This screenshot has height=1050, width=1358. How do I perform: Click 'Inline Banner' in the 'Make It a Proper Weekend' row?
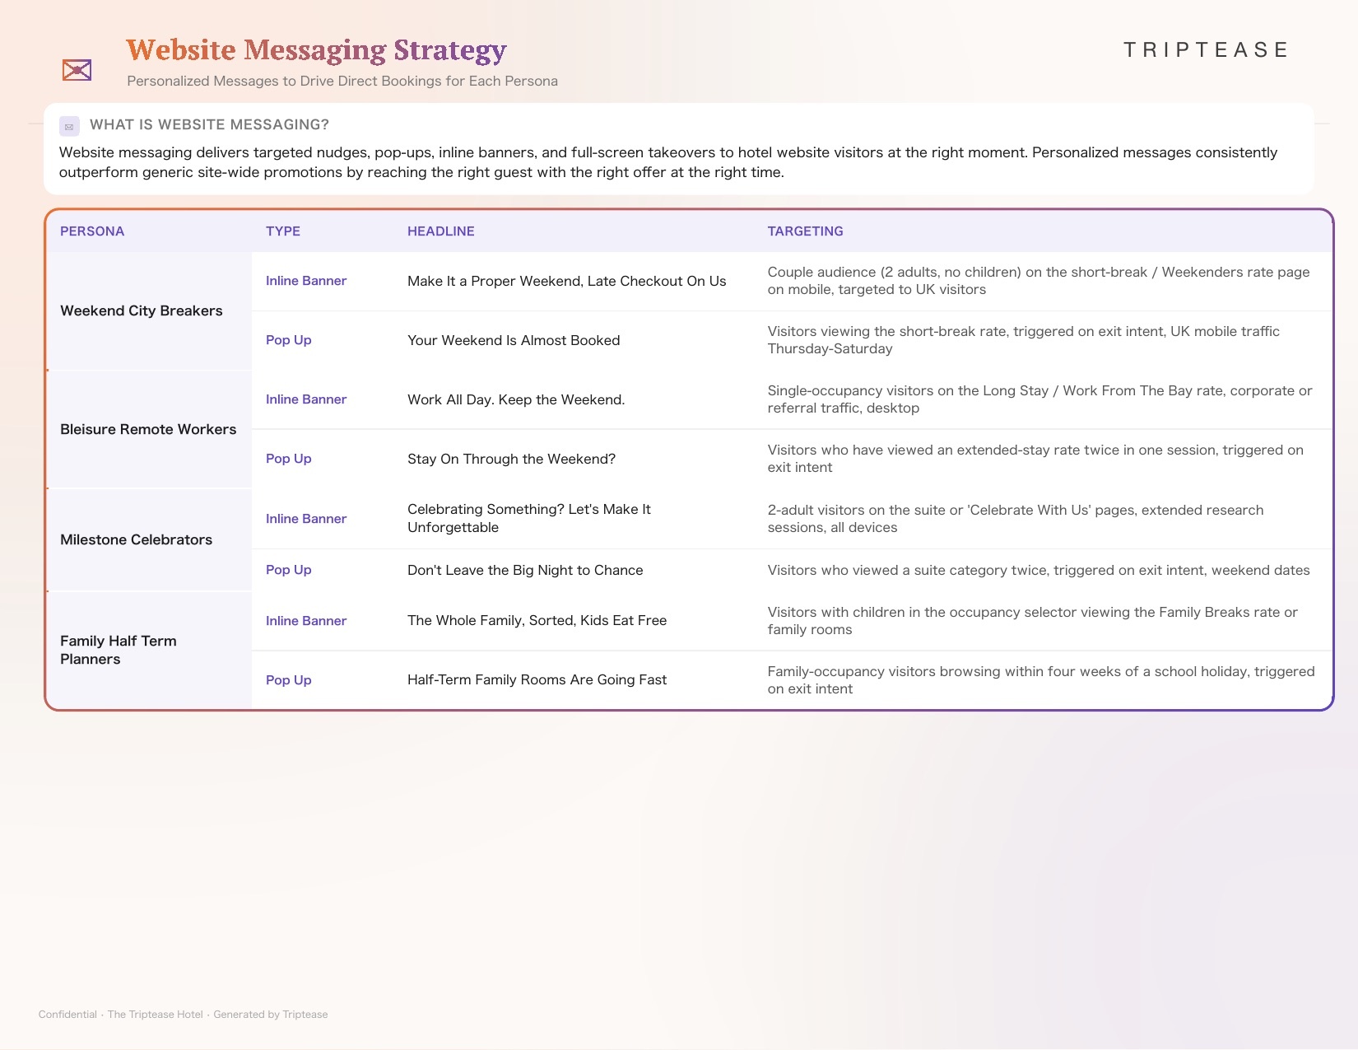click(306, 281)
